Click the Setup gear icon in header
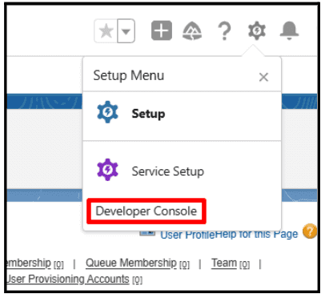Viewport: 325px width, 298px height. coord(257,30)
